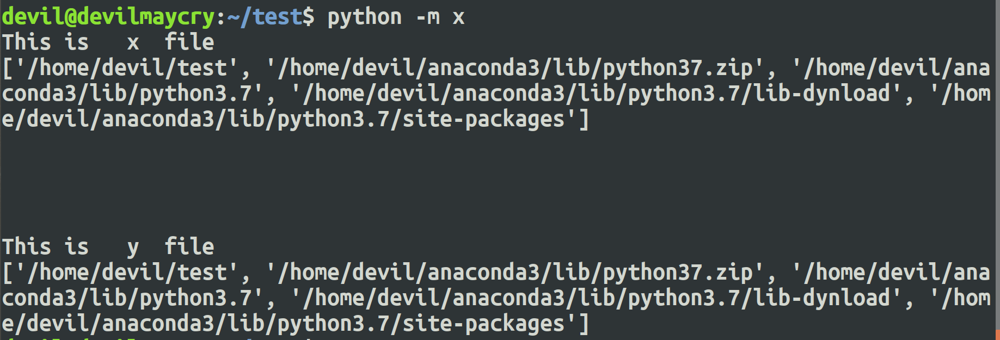Click the 'This is y file' output line
Image resolution: width=1000 pixels, height=340 pixels.
pyautogui.click(x=108, y=247)
